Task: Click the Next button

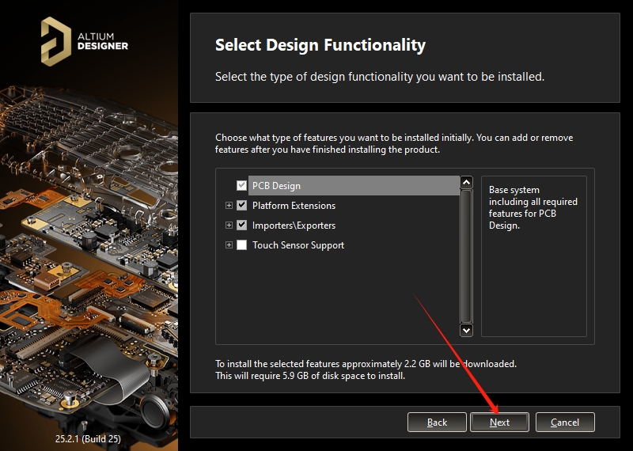Action: 499,423
